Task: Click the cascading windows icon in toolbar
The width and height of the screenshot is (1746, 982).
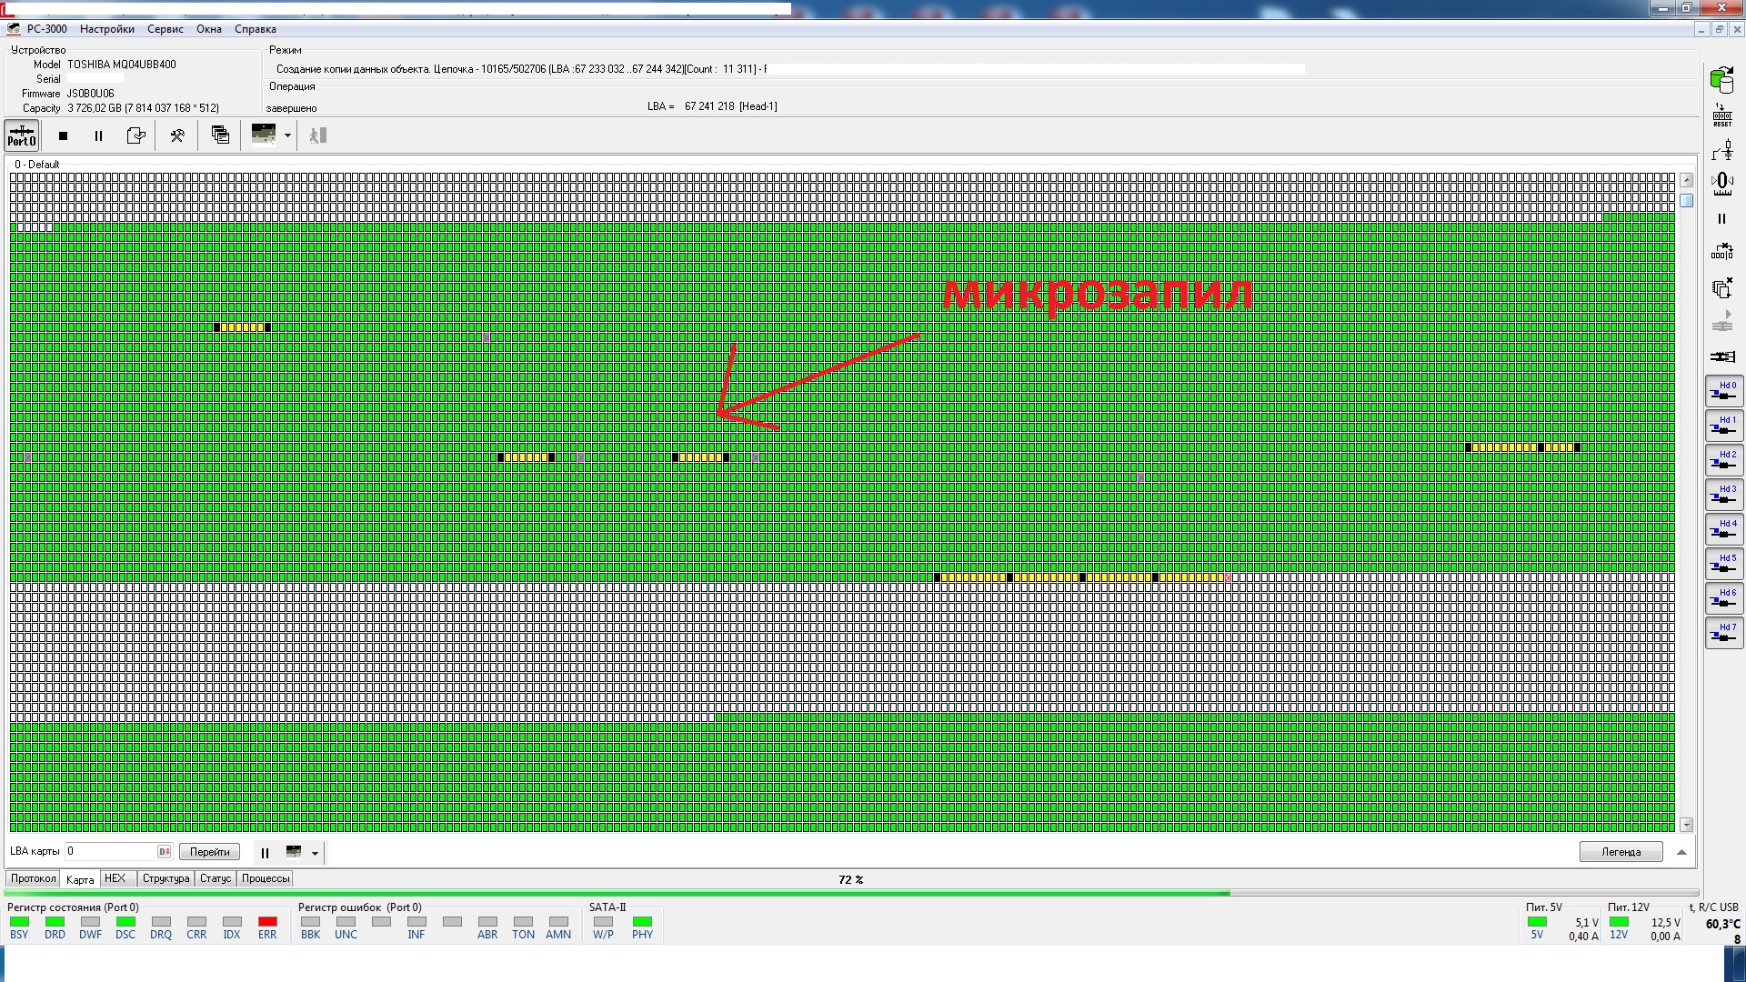Action: click(x=220, y=135)
